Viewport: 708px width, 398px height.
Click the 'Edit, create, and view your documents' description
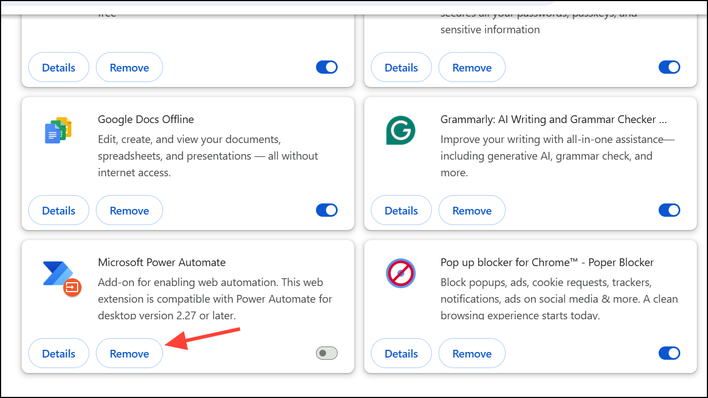[x=208, y=156]
